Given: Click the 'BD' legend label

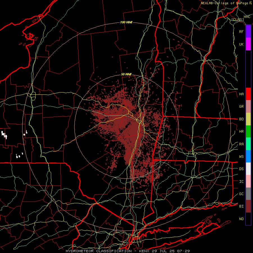Looking at the screenshot, I should click(241, 119).
